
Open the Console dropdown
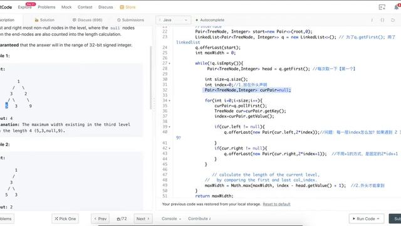point(171,219)
